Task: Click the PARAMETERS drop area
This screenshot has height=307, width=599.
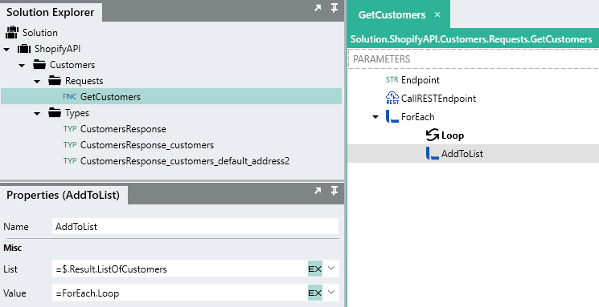Action: (474, 59)
